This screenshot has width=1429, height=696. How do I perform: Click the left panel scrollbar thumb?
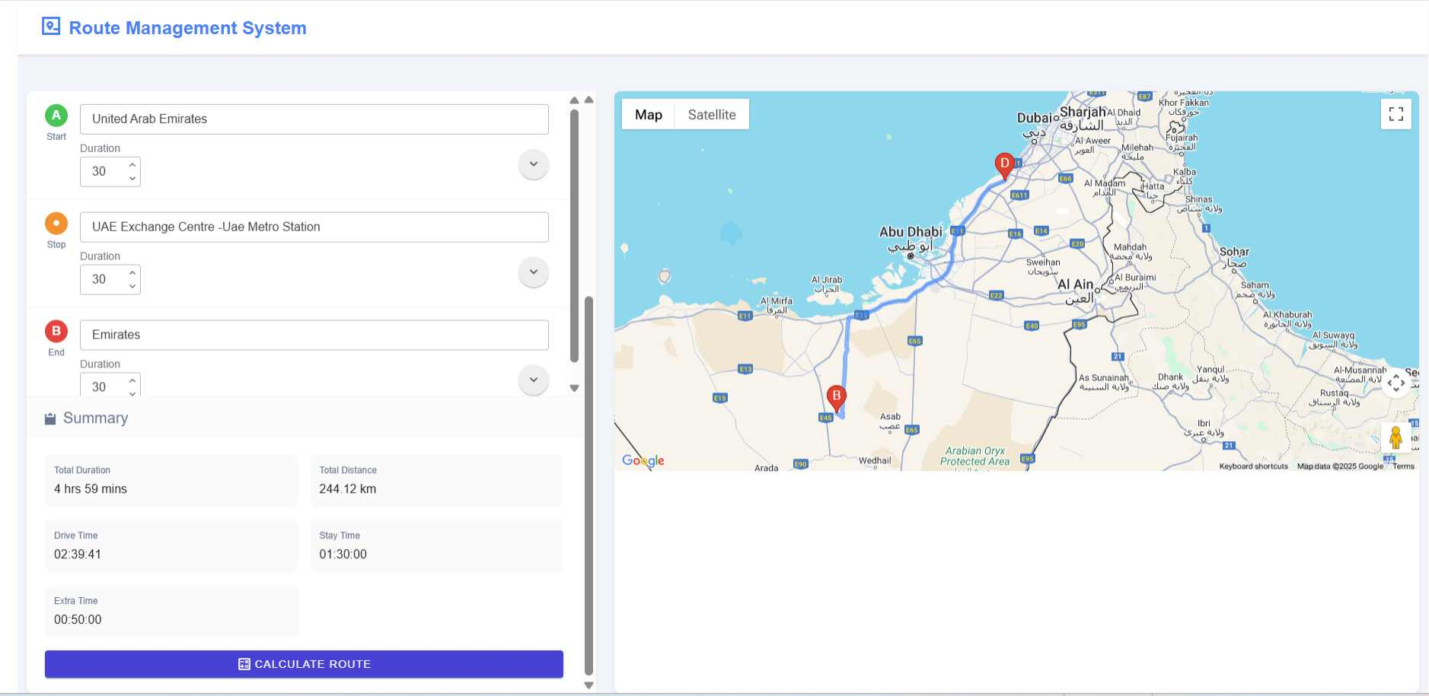pos(589,485)
